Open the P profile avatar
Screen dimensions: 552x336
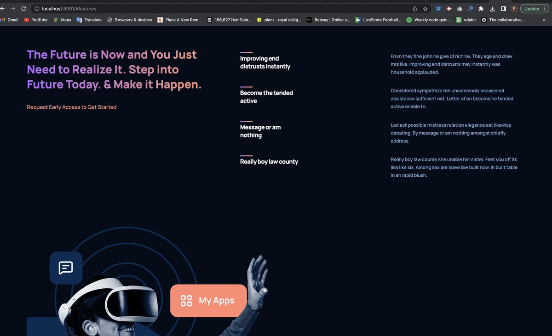pos(514,9)
